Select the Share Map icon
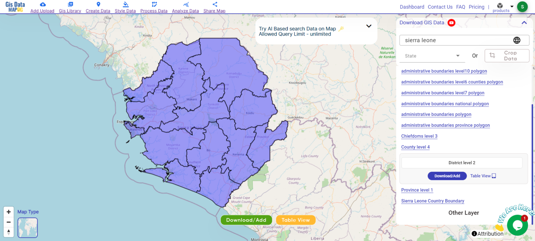The height and width of the screenshot is (241, 535). point(214,4)
